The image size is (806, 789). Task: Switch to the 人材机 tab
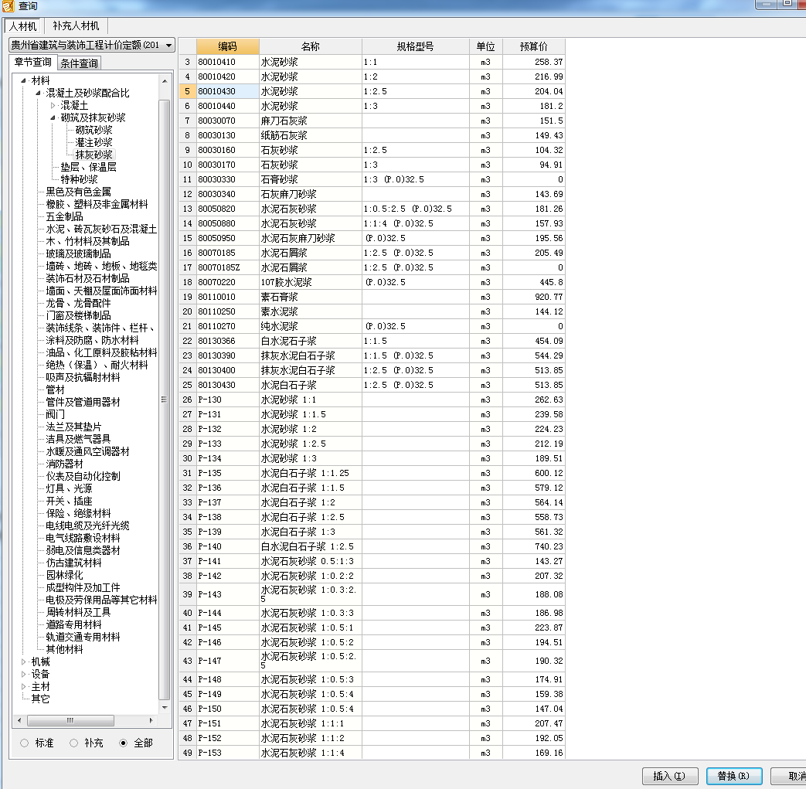click(22, 26)
